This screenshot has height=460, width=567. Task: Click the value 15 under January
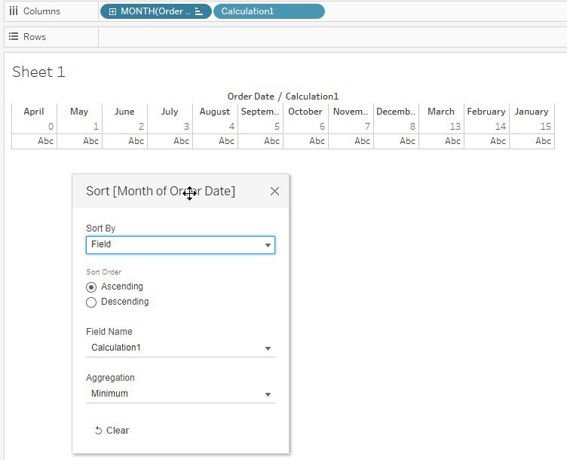click(546, 127)
